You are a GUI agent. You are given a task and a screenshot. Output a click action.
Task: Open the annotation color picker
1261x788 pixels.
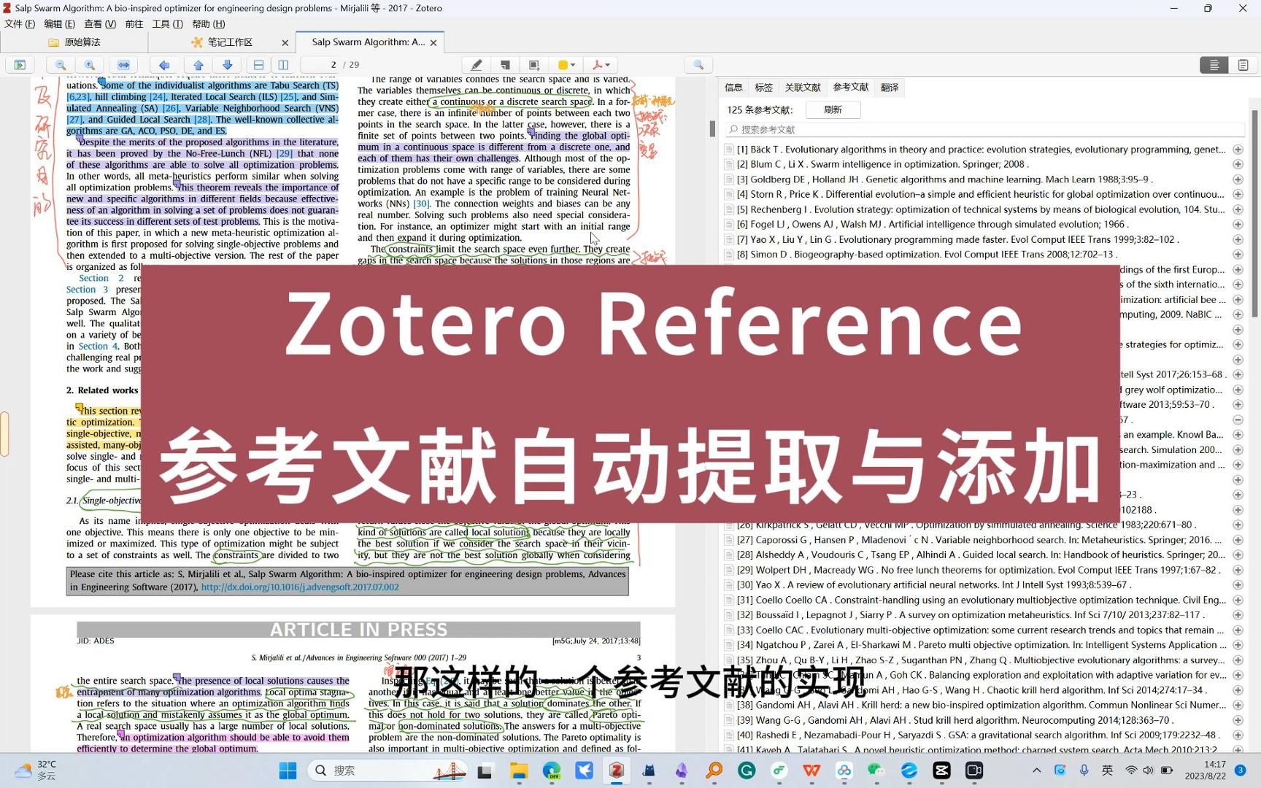pyautogui.click(x=566, y=65)
